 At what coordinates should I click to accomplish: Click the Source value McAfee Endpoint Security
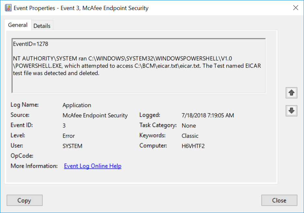95,115
